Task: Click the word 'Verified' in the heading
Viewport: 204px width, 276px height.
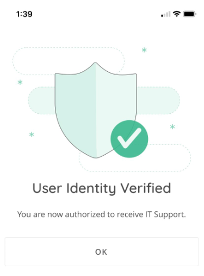Action: (146, 188)
